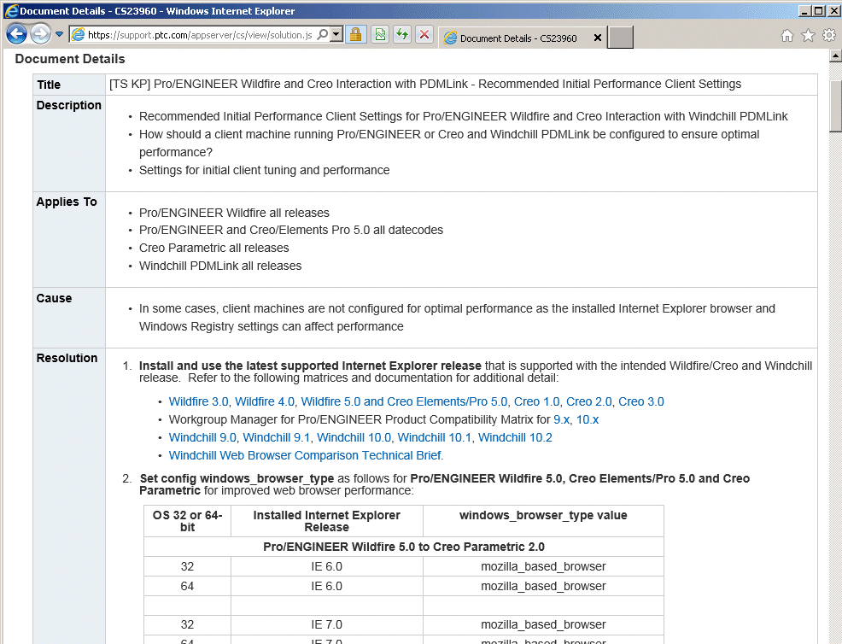
Task: Stop loading the page
Action: click(424, 36)
